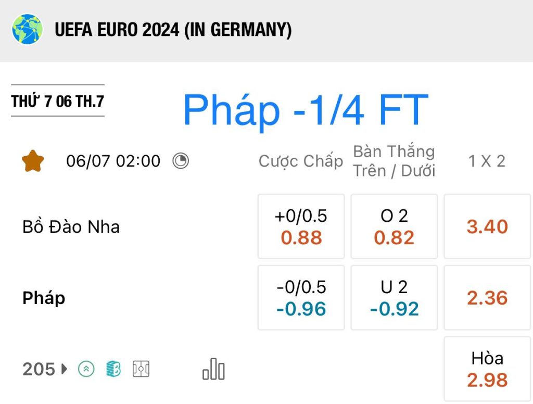Choose Bồ Đào Nha win odds 3.40
This screenshot has width=533, height=404.
pyautogui.click(x=487, y=226)
